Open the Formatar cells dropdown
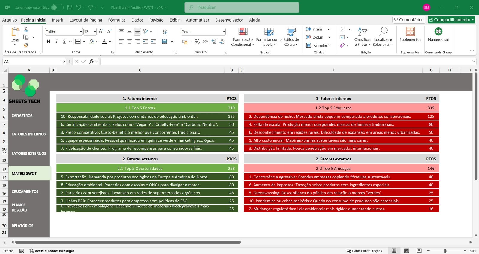This screenshot has width=479, height=254. 319,45
